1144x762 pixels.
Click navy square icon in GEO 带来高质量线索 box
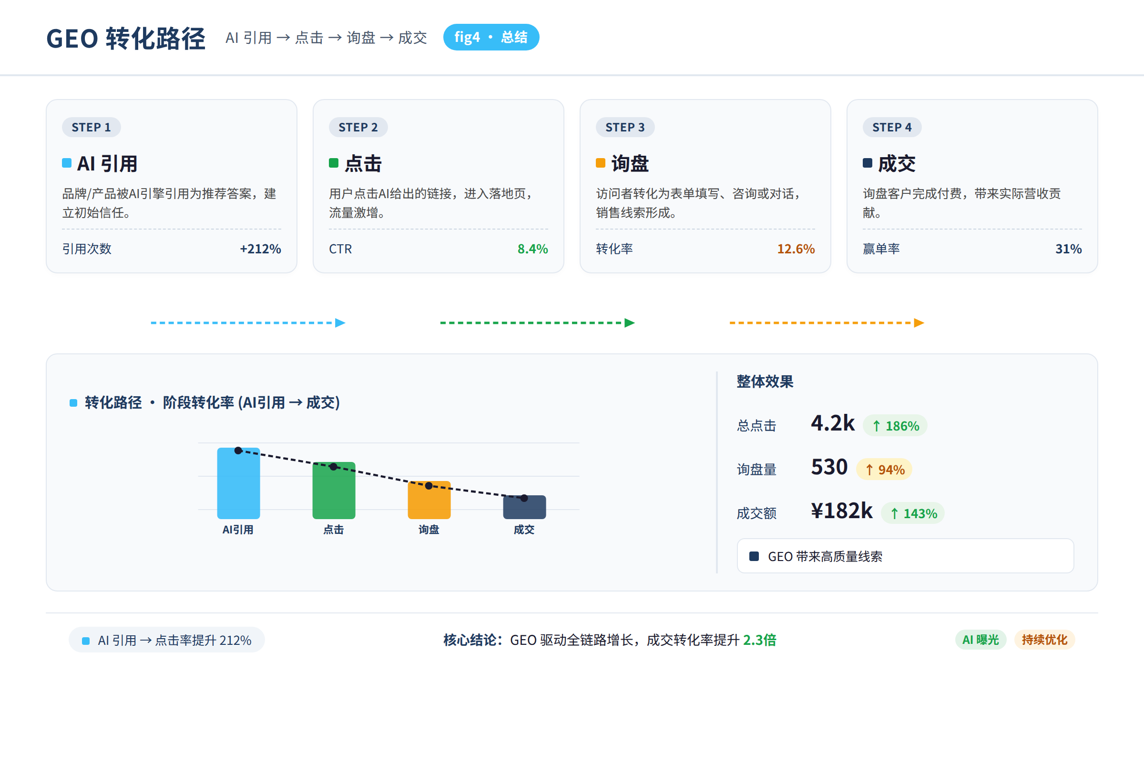[754, 556]
